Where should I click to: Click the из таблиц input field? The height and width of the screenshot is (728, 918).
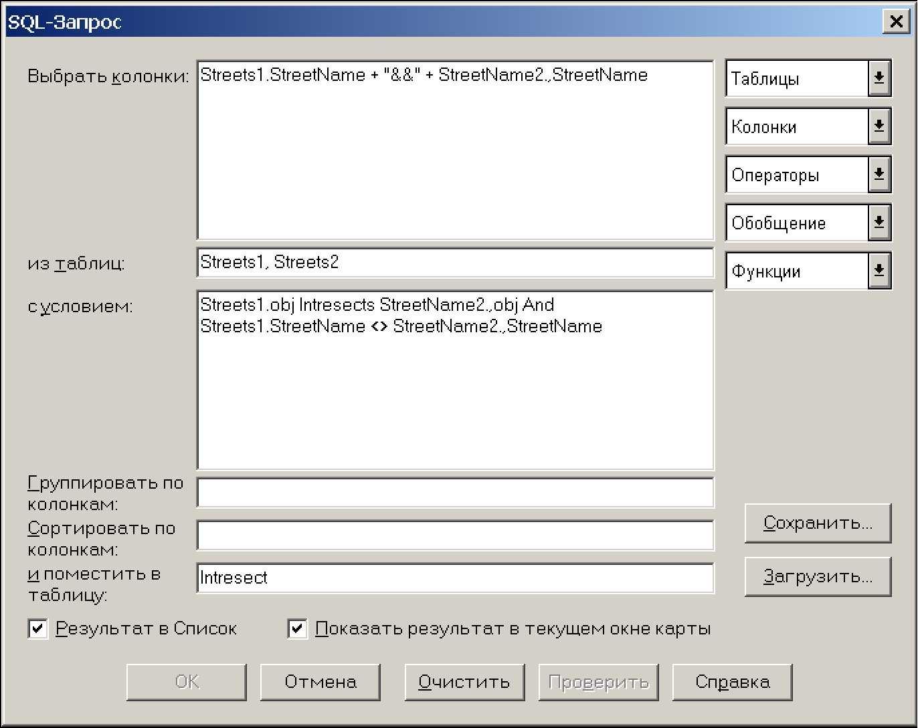[455, 263]
